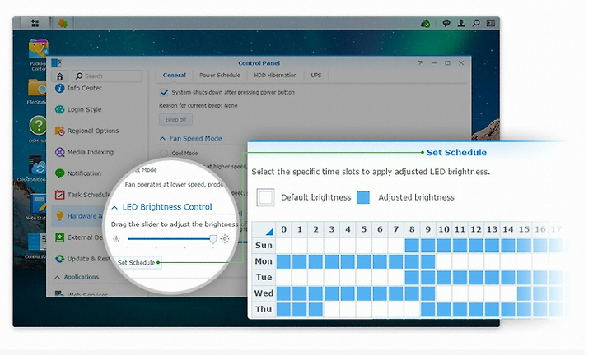Open Regional Options settings link

click(x=93, y=131)
